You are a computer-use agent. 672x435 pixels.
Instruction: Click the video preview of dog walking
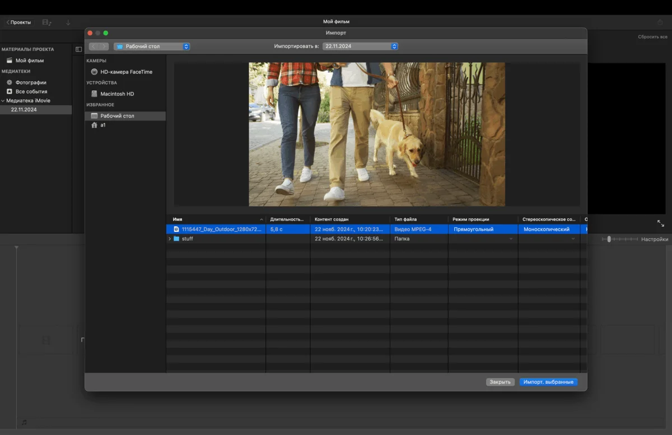click(376, 134)
